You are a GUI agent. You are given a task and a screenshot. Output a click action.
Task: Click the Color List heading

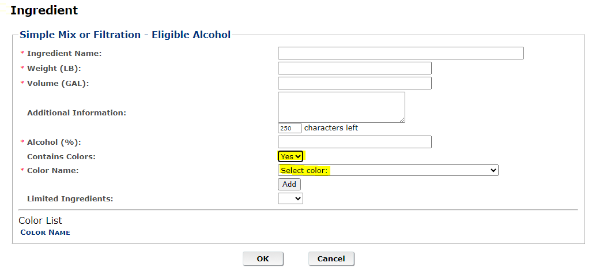click(40, 220)
